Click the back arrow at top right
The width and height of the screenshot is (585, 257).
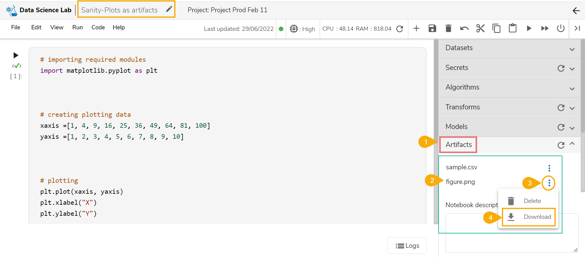click(576, 11)
